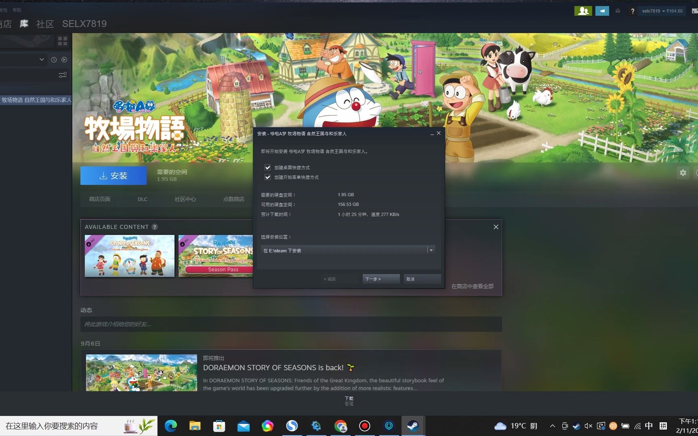Click the Steam icon in the taskbar
The image size is (698, 436).
coord(413,426)
